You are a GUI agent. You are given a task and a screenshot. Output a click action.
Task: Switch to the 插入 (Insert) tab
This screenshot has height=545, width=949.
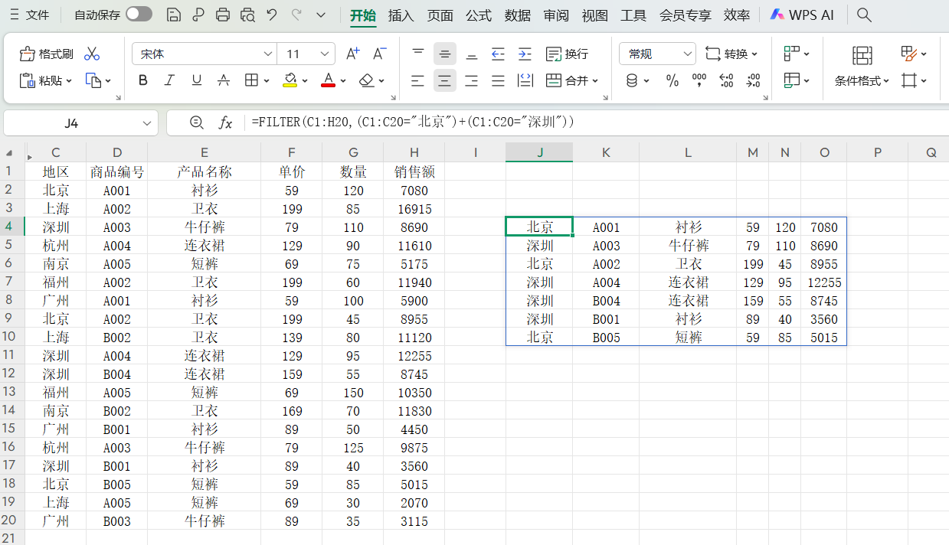401,15
